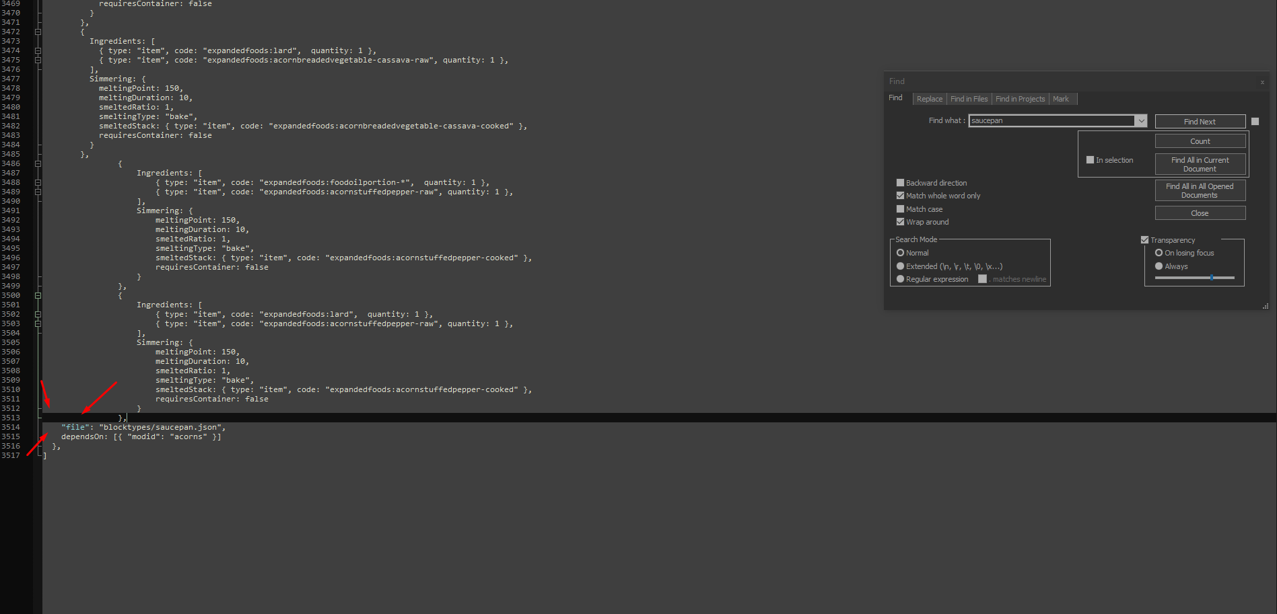This screenshot has height=614, width=1277.
Task: Select the Extended search mode
Action: 900,266
